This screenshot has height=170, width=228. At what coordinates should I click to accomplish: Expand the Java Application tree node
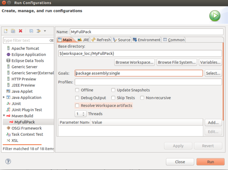4,97
